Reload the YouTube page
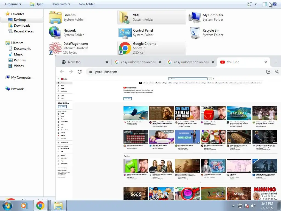Viewport: 281px width, 211px height. tap(80, 72)
